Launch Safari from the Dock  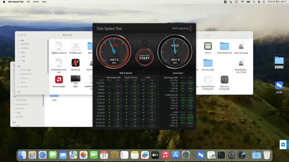pyautogui.click(x=42, y=155)
